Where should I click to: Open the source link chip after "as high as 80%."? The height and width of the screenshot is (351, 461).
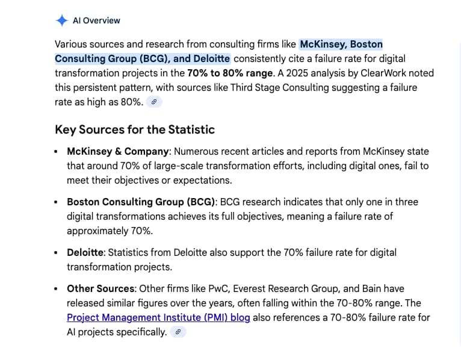154,102
